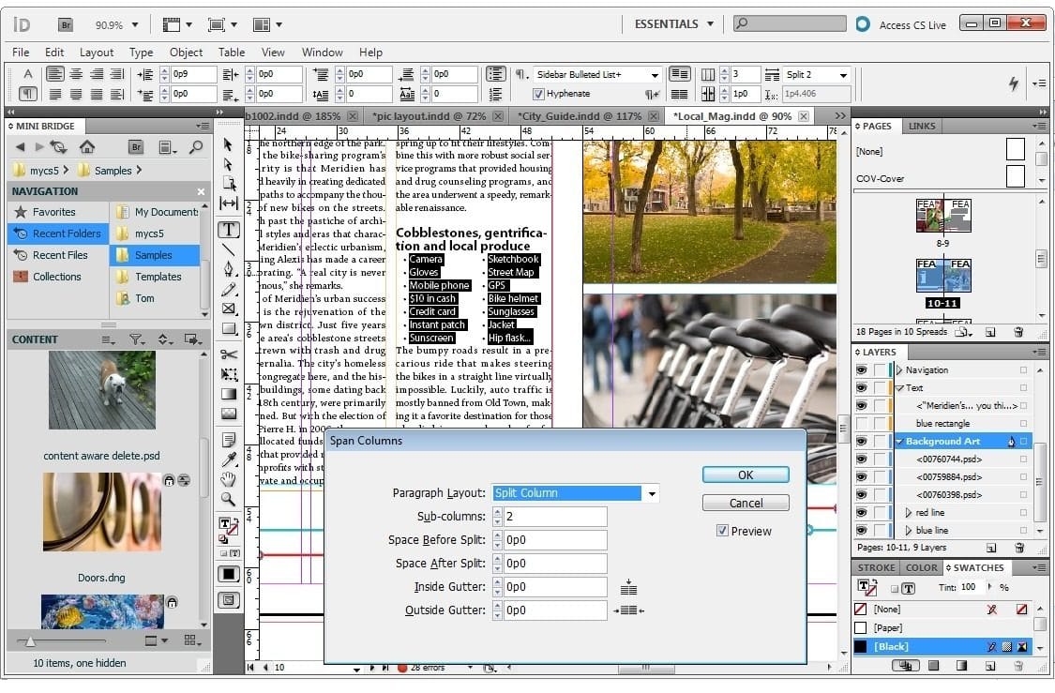Pick the Scissors tool
The image size is (1055, 693).
click(229, 354)
